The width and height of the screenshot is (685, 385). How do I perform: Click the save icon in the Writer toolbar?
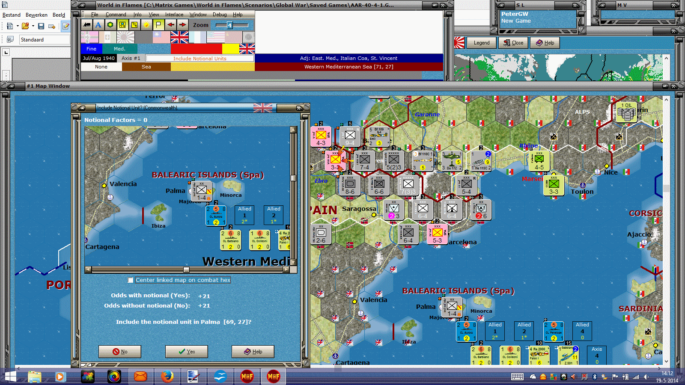pyautogui.click(x=41, y=26)
